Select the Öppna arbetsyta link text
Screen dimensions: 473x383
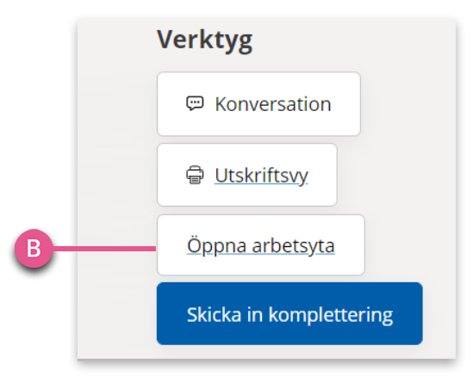pos(261,246)
